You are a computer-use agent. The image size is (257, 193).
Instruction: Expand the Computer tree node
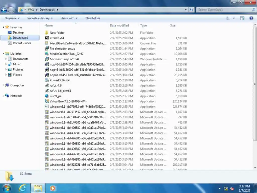point(4,85)
